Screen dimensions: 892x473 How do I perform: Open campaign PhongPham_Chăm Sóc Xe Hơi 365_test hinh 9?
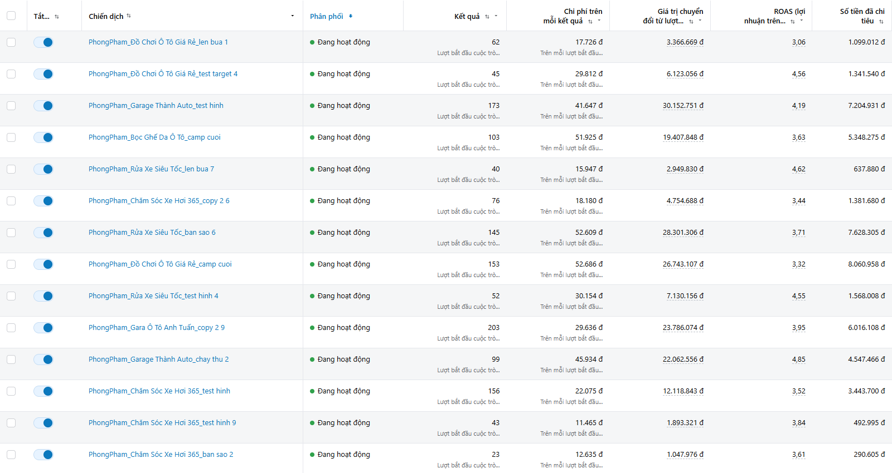pyautogui.click(x=162, y=423)
